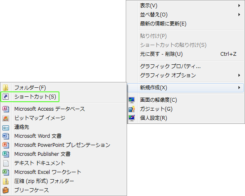Expand the 並べ替え(O) submenu arrow

click(x=239, y=15)
